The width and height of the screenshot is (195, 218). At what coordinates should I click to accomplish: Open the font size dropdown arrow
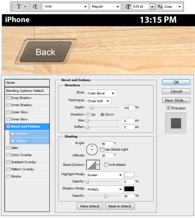point(152,6)
